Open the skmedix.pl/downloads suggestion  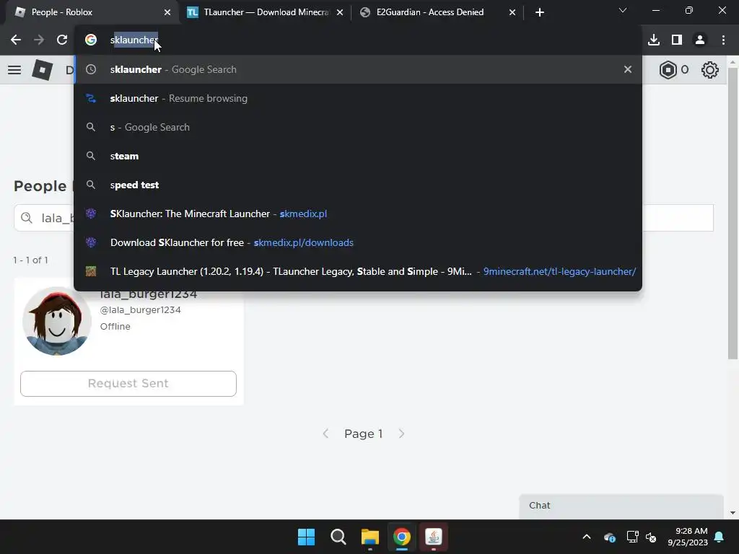(x=358, y=242)
